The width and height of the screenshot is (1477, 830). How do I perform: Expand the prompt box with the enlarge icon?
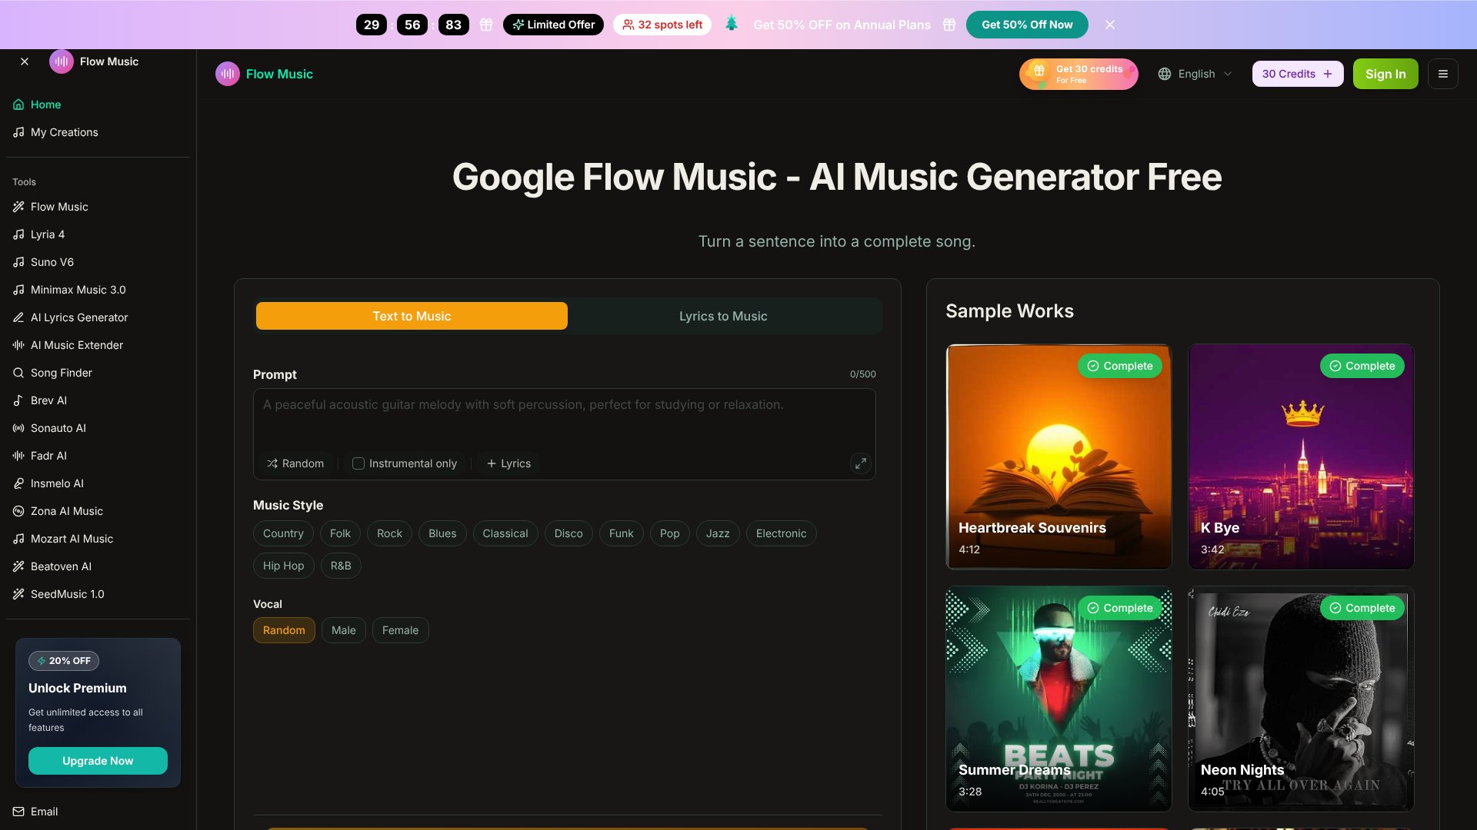click(x=861, y=463)
